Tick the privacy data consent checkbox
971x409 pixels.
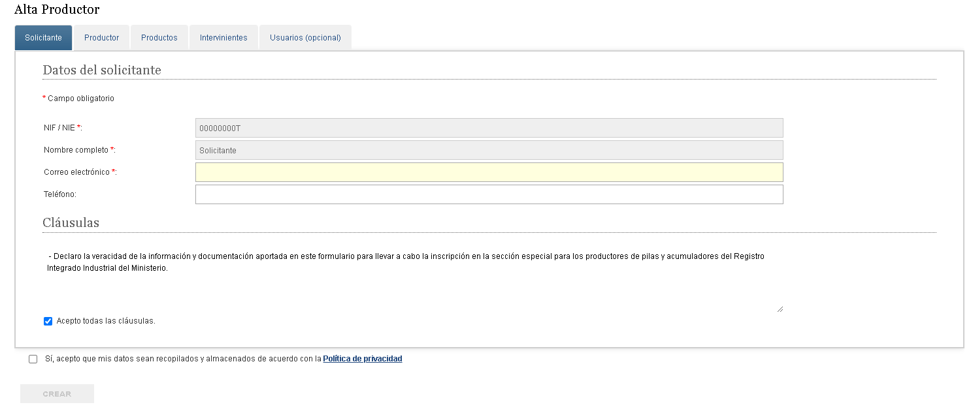[x=33, y=359]
